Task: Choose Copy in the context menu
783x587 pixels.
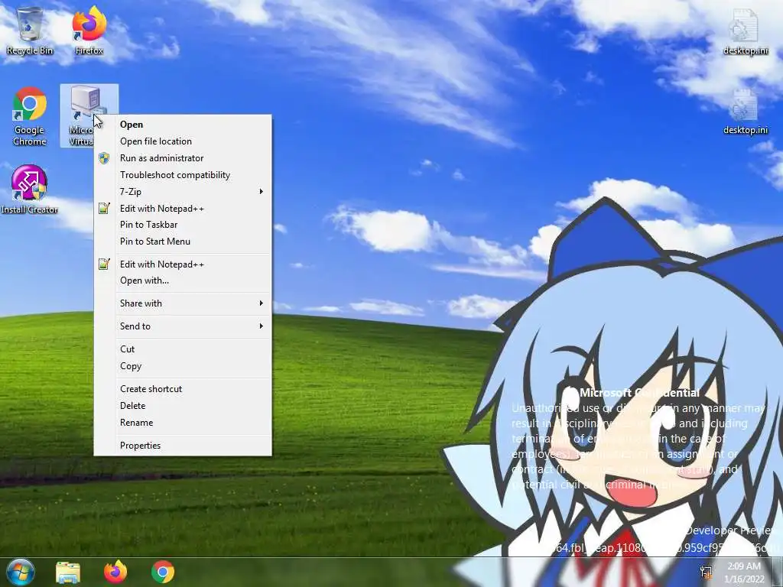Action: pyautogui.click(x=183, y=366)
